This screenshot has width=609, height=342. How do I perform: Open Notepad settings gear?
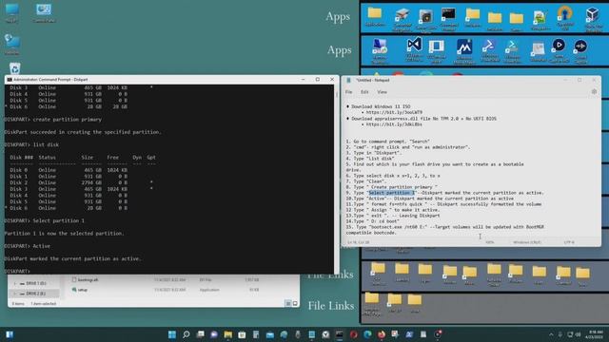[594, 92]
